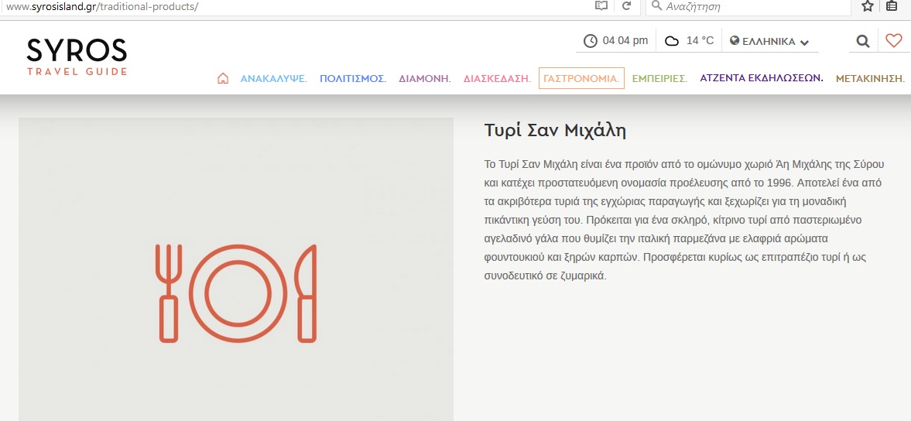Toggle browser reader view book icon
The width and height of the screenshot is (911, 421).
(x=601, y=6)
